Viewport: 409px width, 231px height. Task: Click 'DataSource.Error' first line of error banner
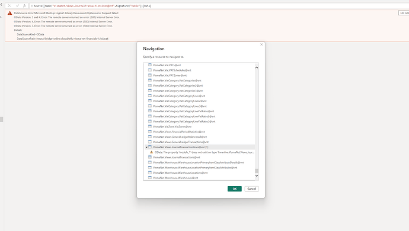point(66,13)
